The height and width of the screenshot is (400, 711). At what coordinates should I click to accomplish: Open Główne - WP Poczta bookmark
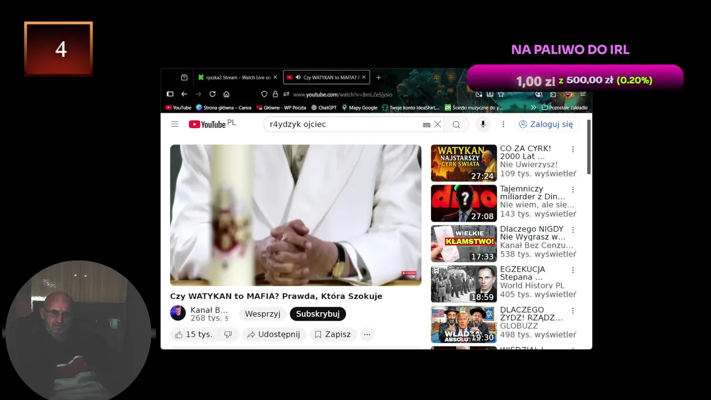pyautogui.click(x=281, y=107)
